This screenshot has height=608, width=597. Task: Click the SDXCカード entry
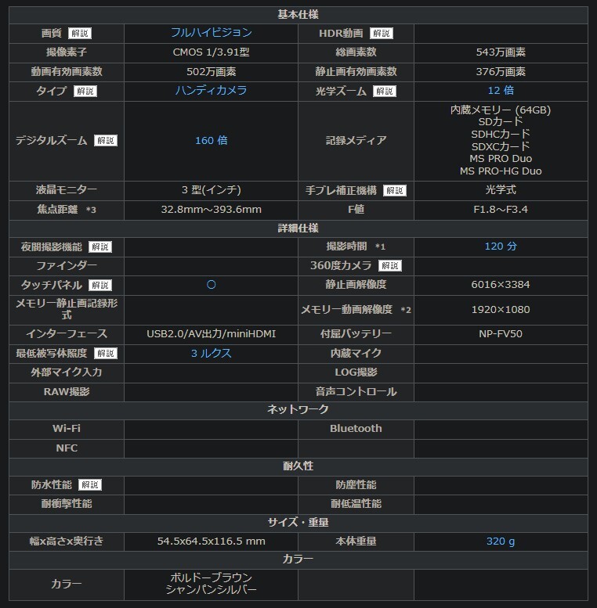point(501,146)
